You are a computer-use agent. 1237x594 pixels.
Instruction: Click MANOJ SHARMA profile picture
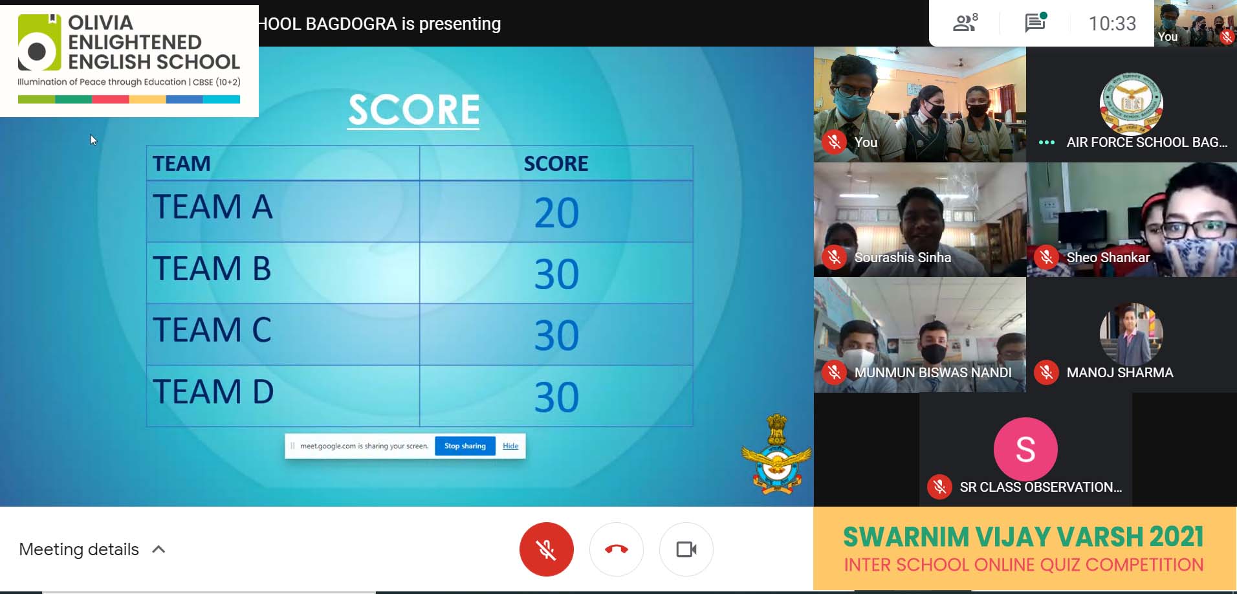click(x=1131, y=333)
